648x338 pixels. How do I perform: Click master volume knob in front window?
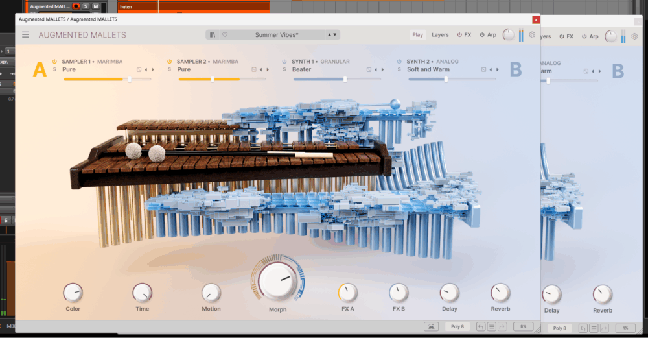click(508, 35)
